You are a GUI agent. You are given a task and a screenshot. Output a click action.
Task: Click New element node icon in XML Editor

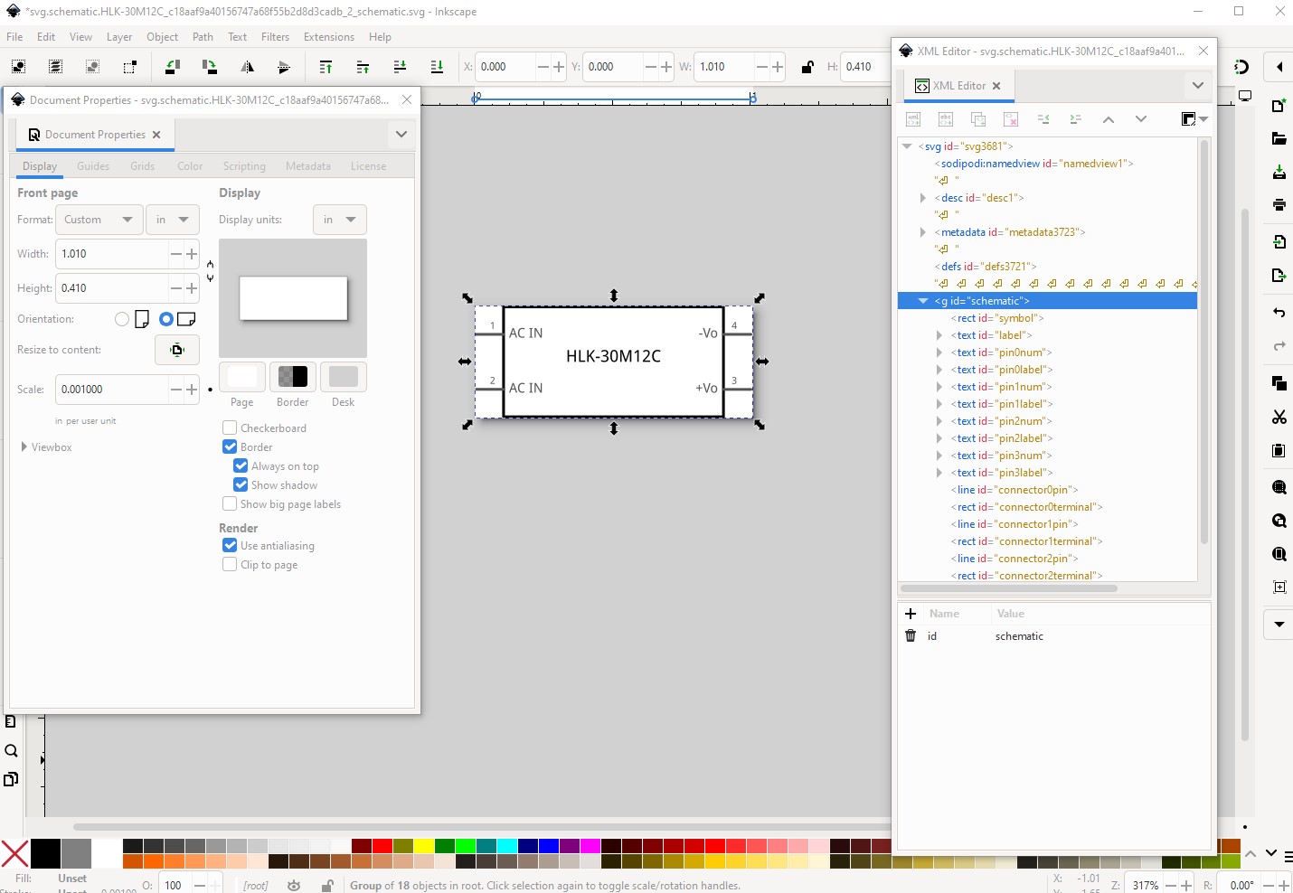(913, 119)
